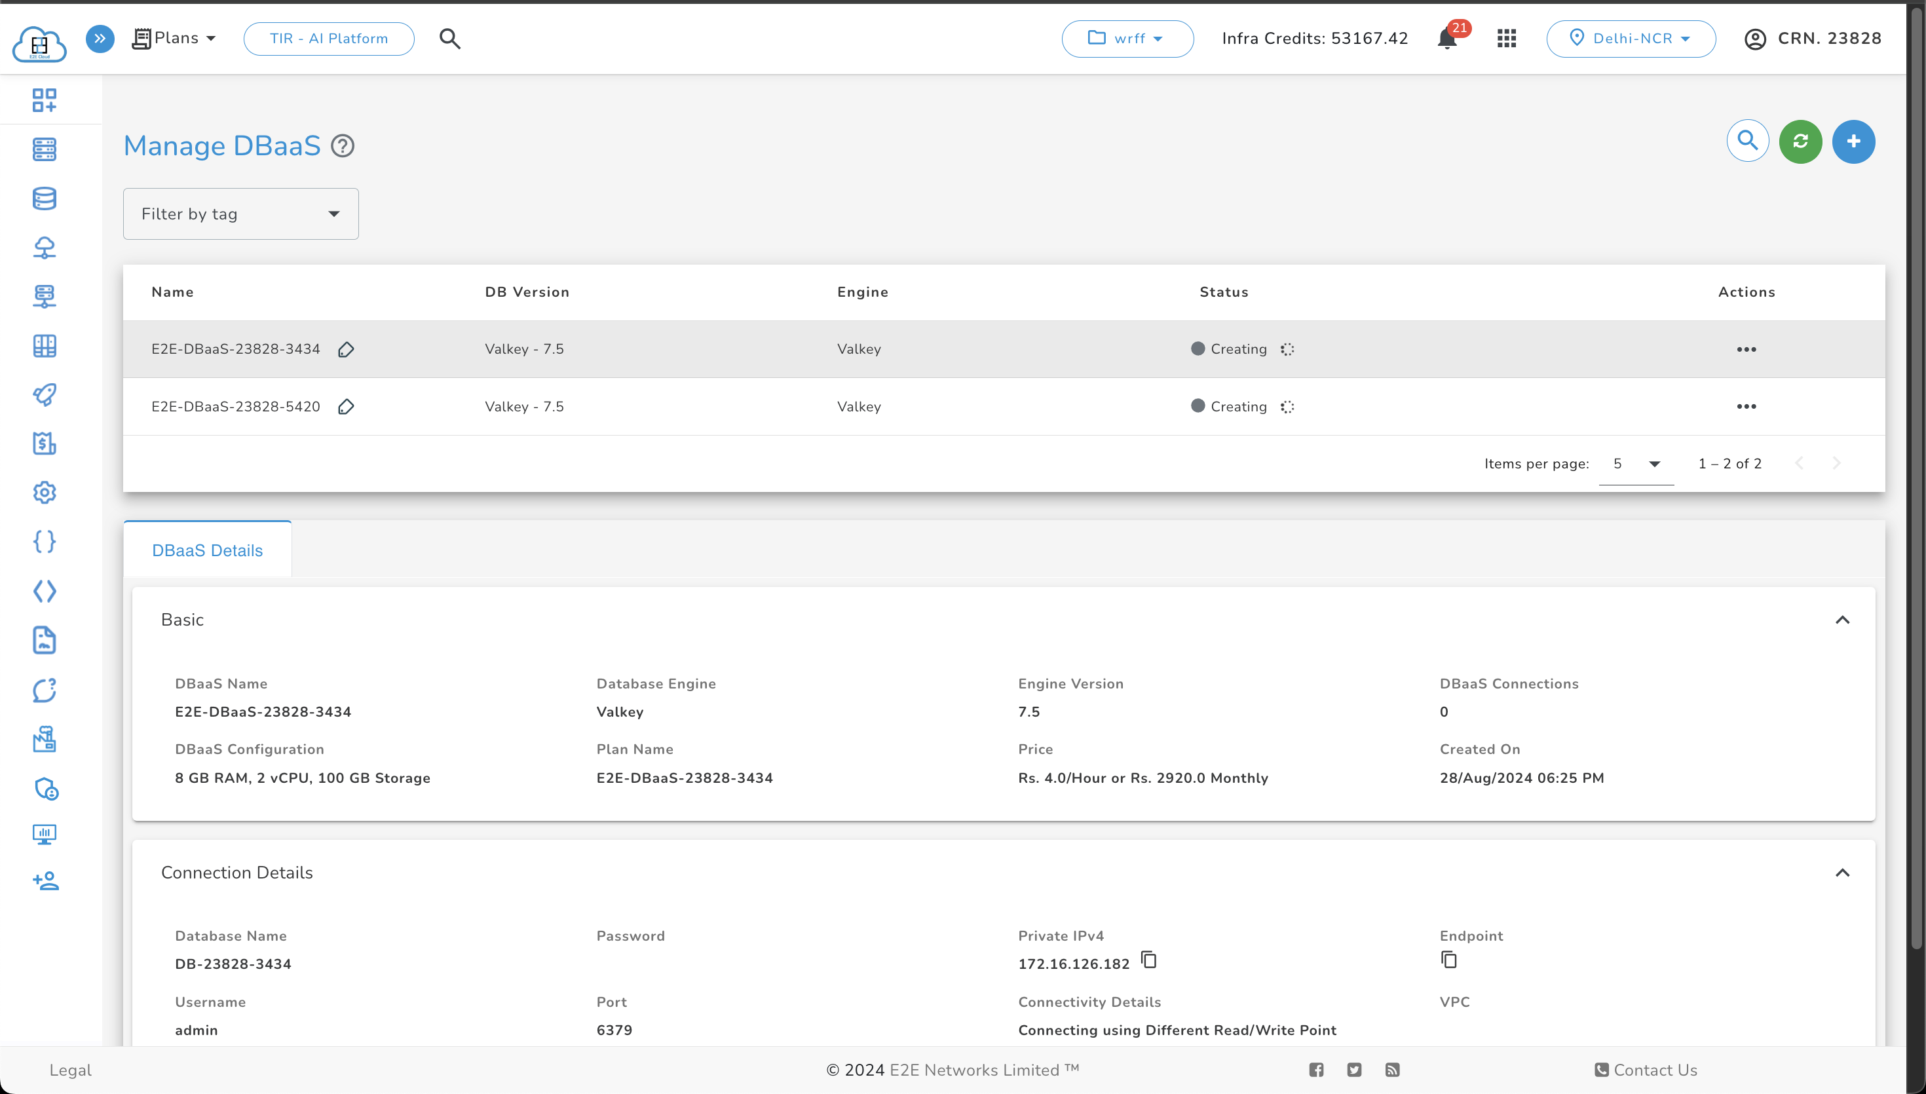1926x1094 pixels.
Task: Open the monitoring screen sidebar icon
Action: (45, 834)
